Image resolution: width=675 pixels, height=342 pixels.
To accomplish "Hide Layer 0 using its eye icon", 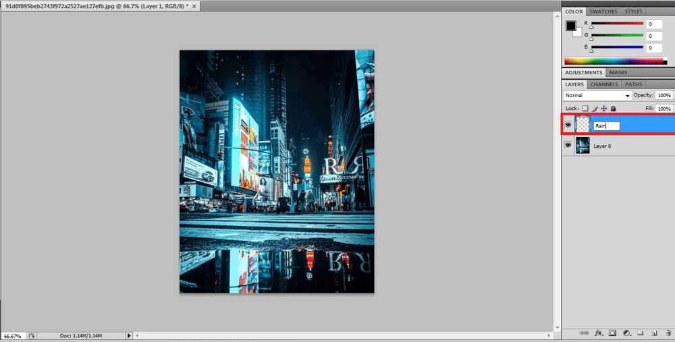I will [x=568, y=146].
